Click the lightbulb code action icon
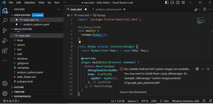Image resolution: width=213 pixels, height=104 pixels. click(x=80, y=42)
